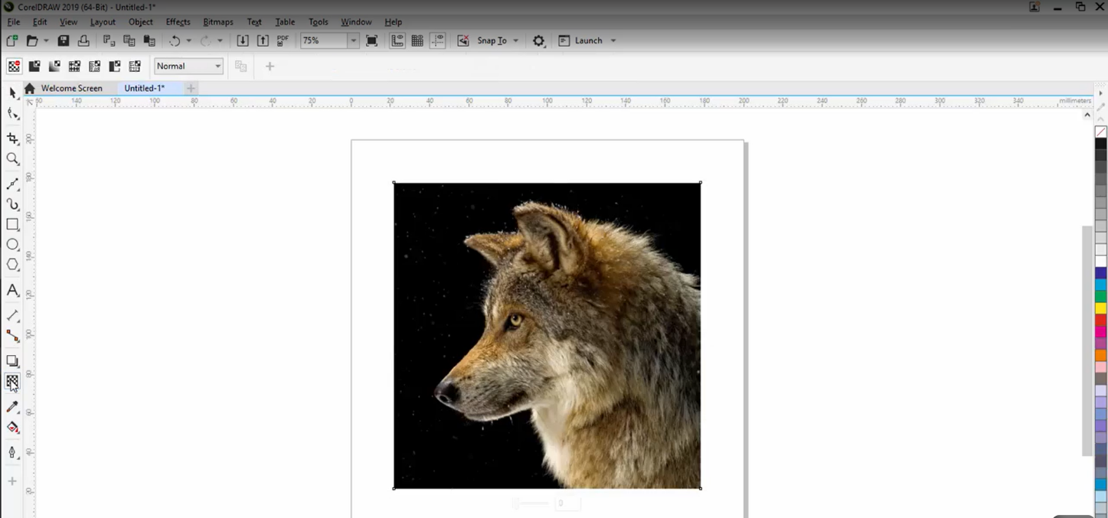1108x518 pixels.
Task: Select the Transparency tool
Action: (13, 381)
